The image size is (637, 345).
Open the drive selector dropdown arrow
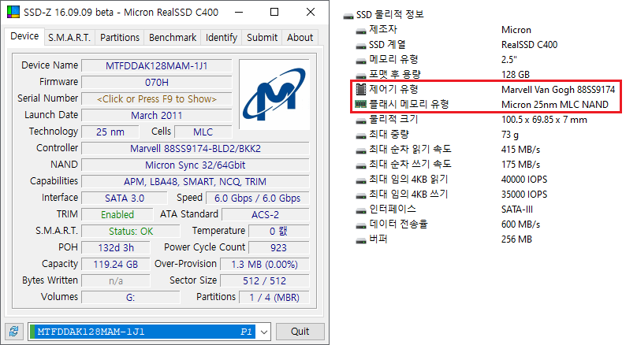pos(264,332)
